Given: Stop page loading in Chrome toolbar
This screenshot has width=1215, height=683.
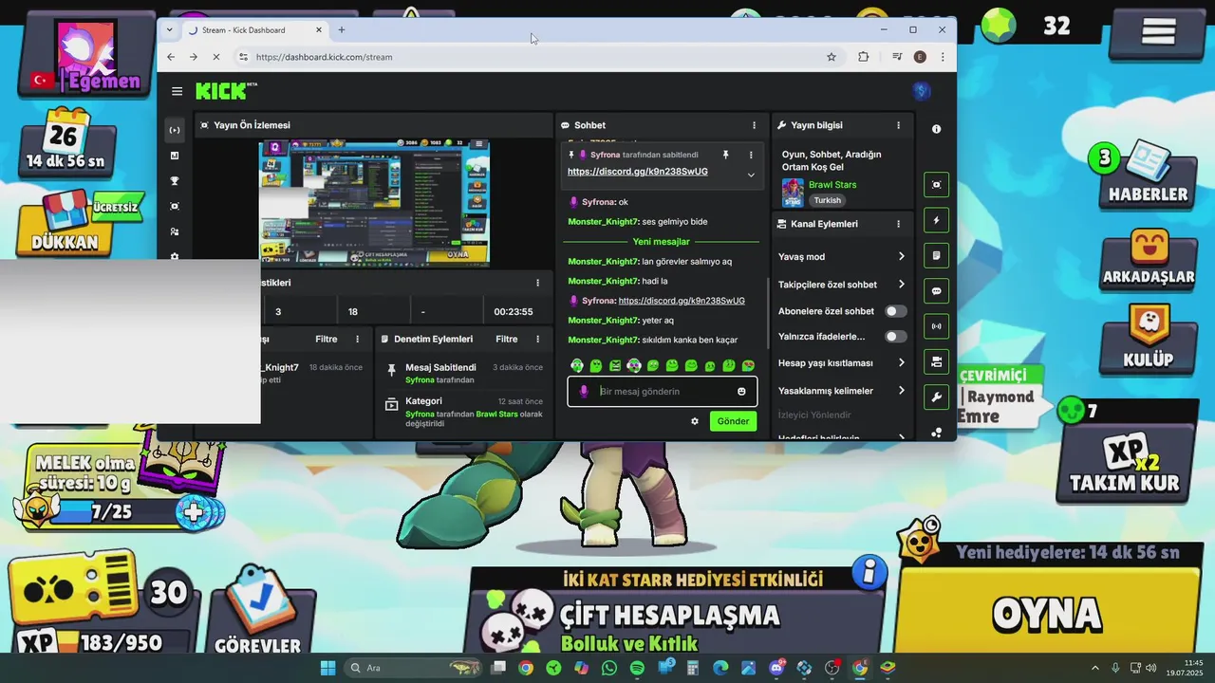Looking at the screenshot, I should [215, 57].
